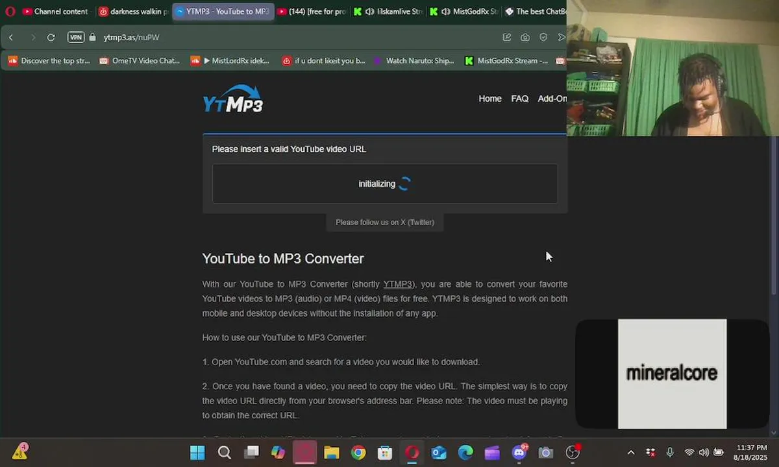Open OmeTV Video Chat bookmark
Image resolution: width=779 pixels, height=467 pixels.
[140, 61]
